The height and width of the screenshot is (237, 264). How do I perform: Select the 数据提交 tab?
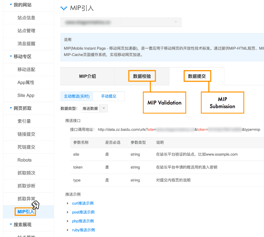pos(197,76)
